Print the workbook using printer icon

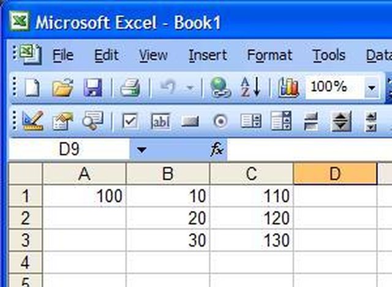130,88
